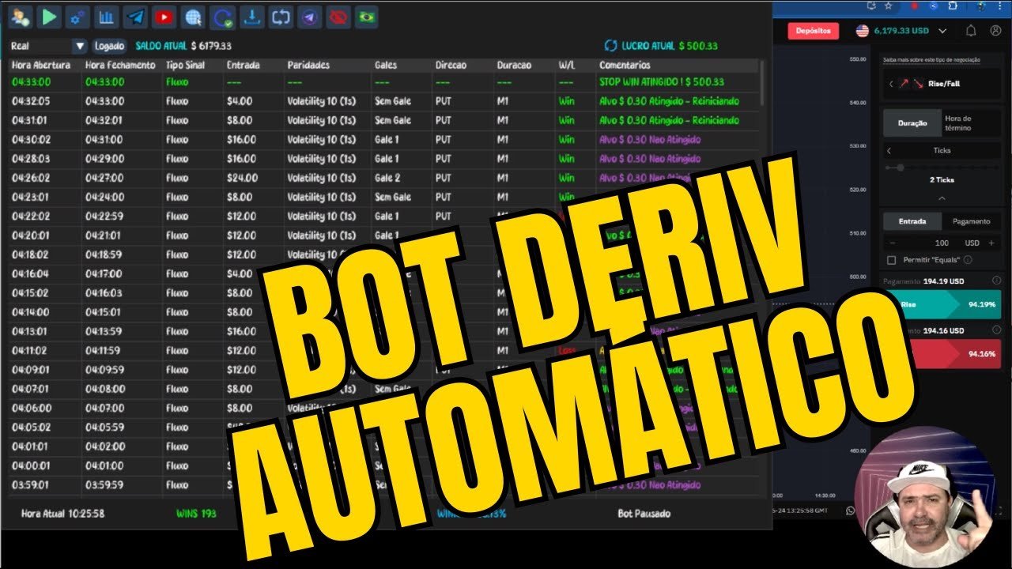This screenshot has width=1012, height=569.
Task: Click the info icon beside Permitir Equals
Action: (968, 259)
